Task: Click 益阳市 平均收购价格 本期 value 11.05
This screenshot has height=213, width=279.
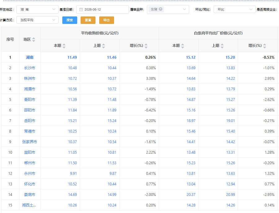Action: click(x=73, y=152)
